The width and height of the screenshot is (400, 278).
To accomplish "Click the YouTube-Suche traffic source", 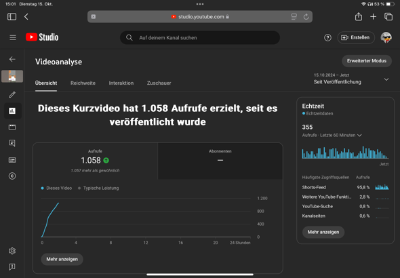I will point(345,206).
